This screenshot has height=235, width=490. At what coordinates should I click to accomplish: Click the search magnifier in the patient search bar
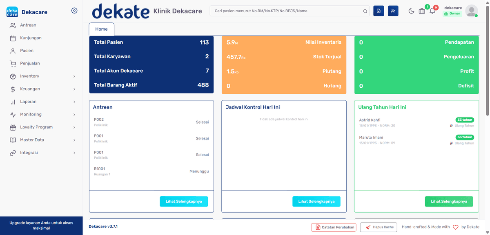tap(365, 11)
